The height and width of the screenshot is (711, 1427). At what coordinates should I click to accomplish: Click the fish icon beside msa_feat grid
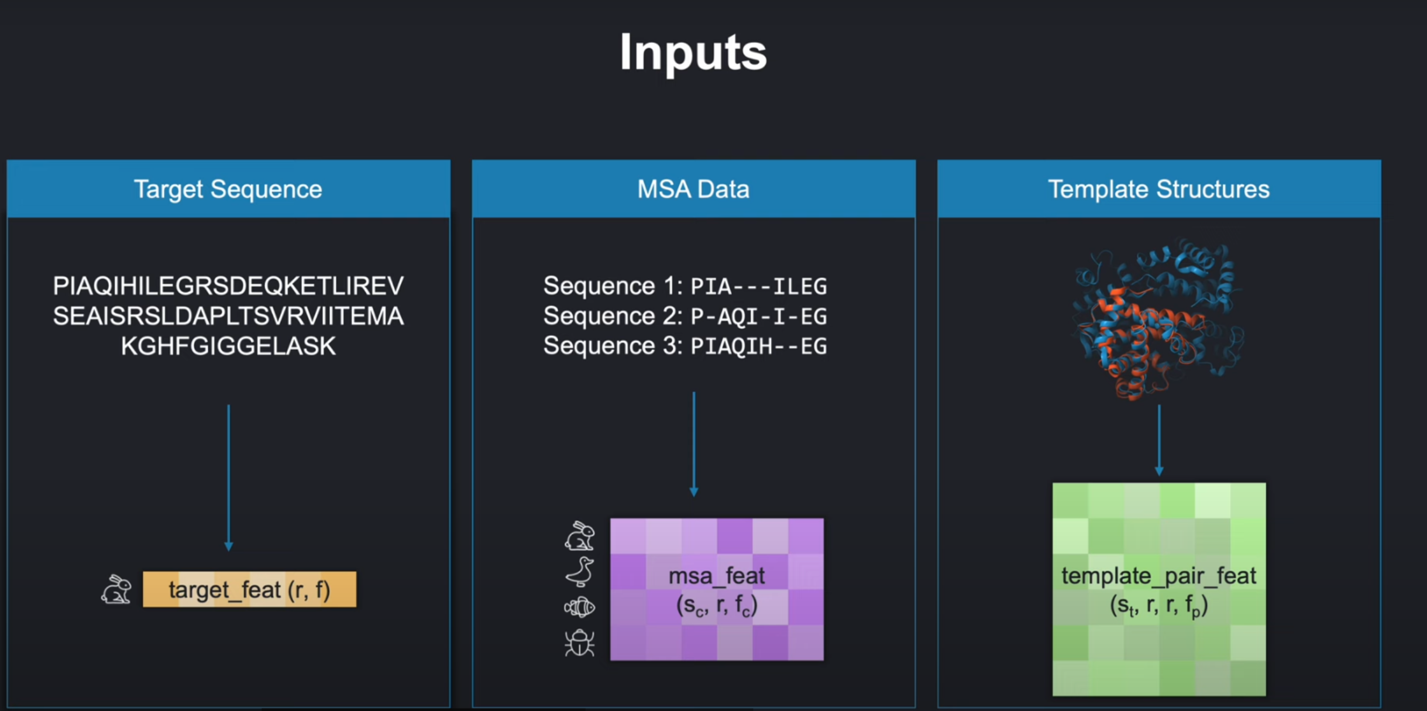coord(579,607)
